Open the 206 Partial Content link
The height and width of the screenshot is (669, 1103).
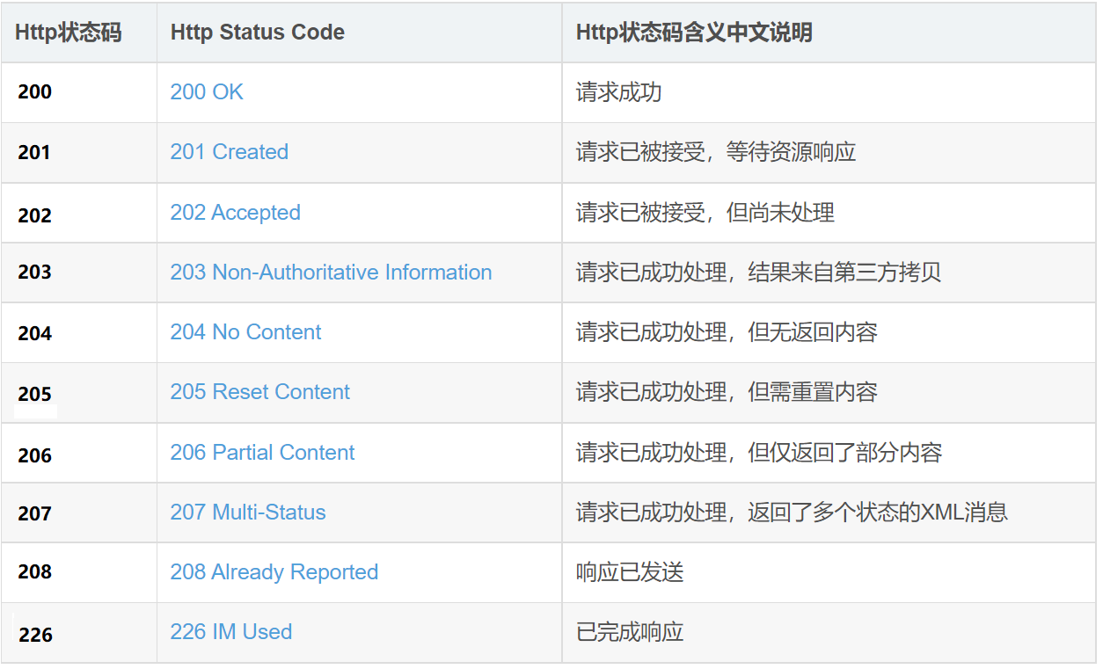[x=262, y=453]
